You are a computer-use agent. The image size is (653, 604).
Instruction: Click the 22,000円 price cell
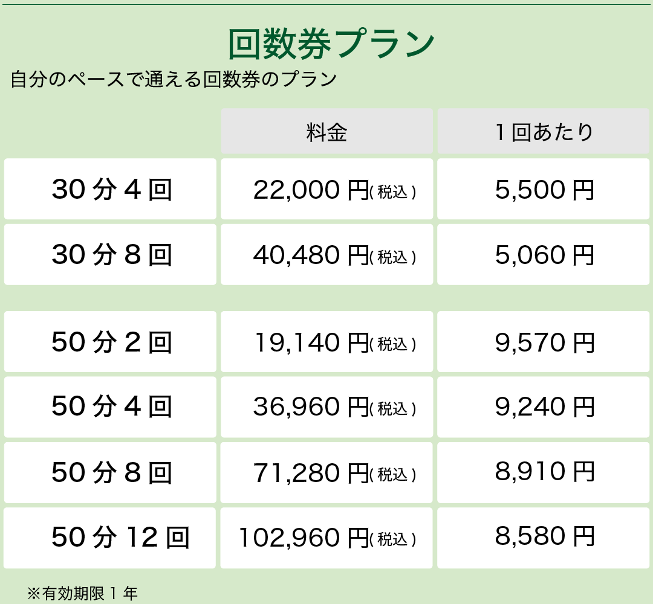coord(326,189)
